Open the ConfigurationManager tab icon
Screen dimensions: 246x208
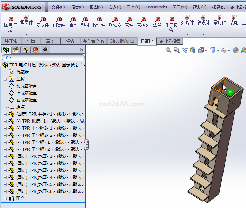(x=26, y=50)
